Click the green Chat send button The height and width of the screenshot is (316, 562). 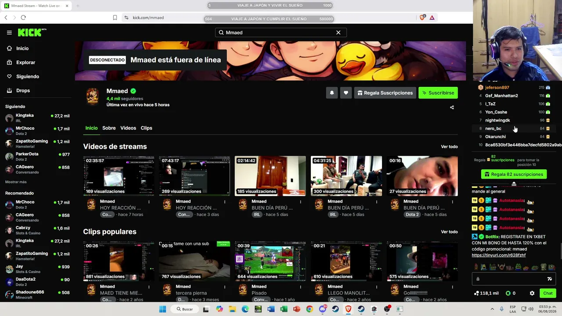click(x=548, y=293)
